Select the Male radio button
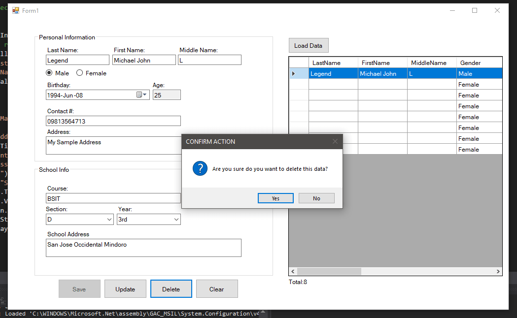Screen dimensions: 517x318 [x=49, y=73]
